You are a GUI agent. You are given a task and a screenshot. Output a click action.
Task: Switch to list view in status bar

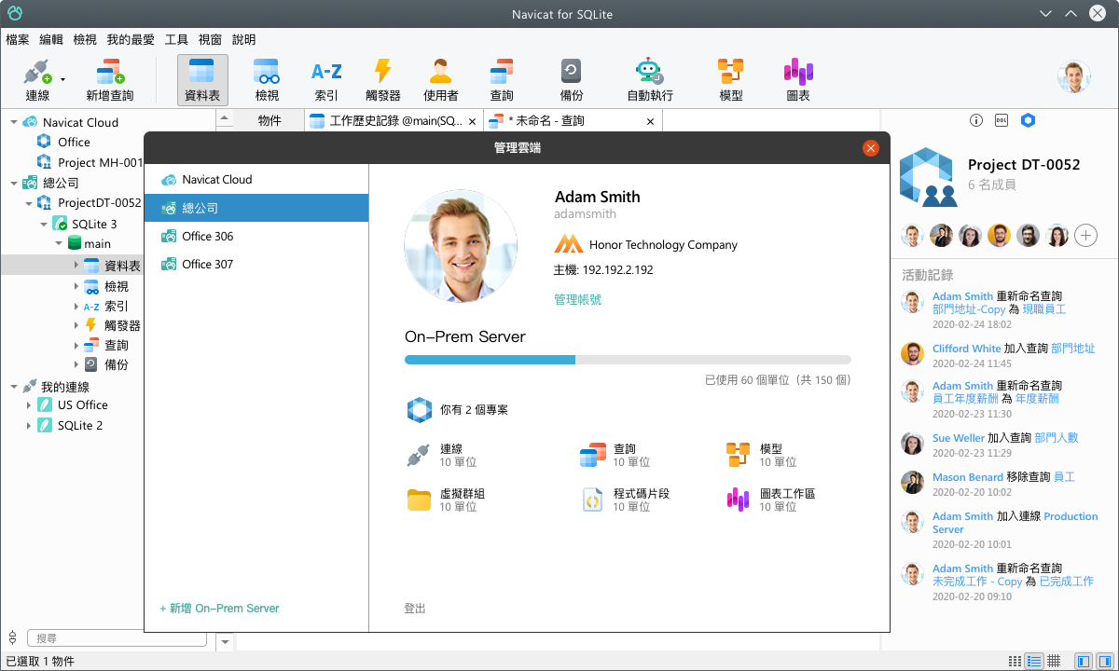click(1034, 661)
